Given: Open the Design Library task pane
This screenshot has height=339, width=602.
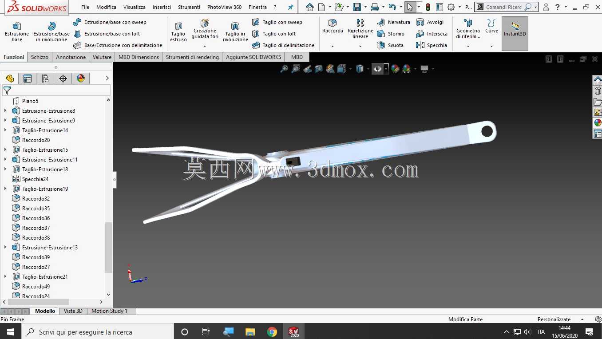Looking at the screenshot, I should [x=598, y=91].
